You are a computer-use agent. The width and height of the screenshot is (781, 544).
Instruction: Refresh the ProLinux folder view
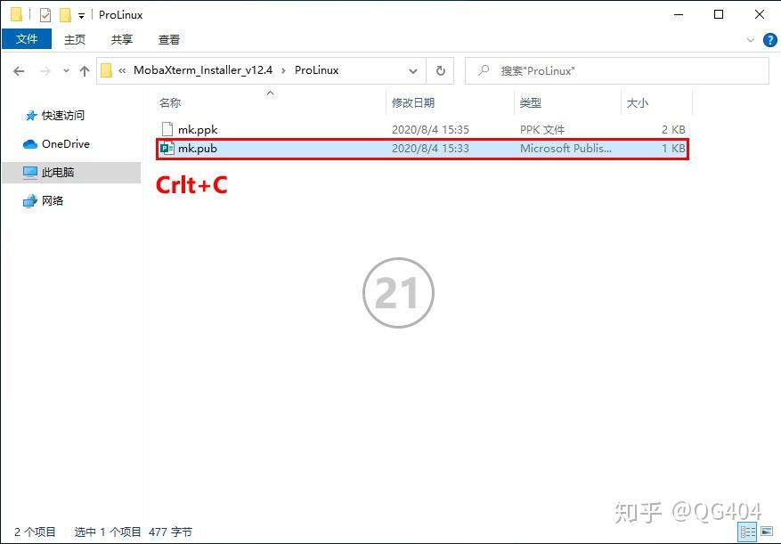[x=440, y=71]
